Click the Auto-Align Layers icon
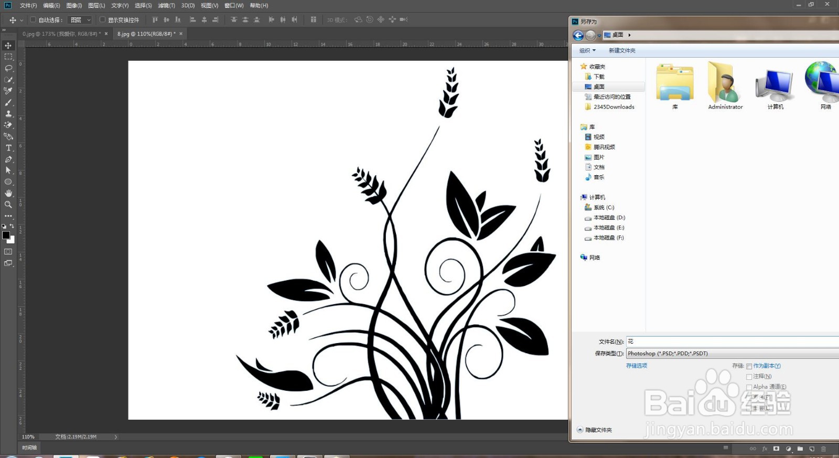Viewport: 839px width, 458px height. coord(313,20)
